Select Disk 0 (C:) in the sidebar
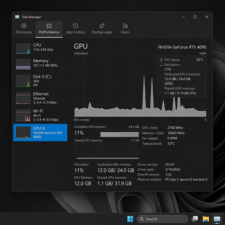This screenshot has width=225, height=225. click(40, 81)
